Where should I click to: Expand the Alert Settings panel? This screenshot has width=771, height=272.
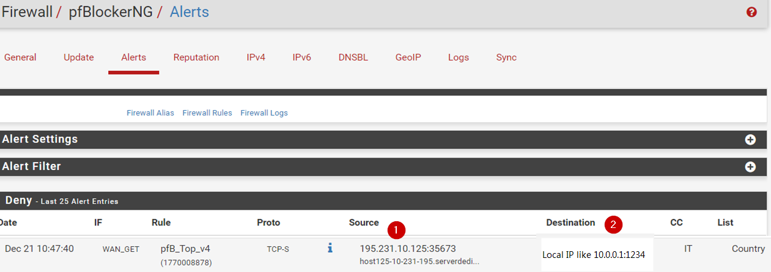click(x=750, y=139)
